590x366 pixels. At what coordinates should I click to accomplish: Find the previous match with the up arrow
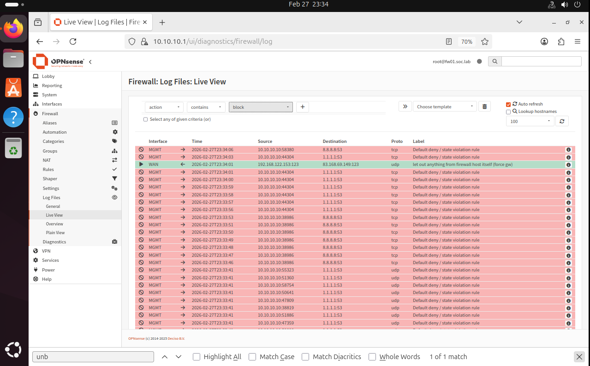click(x=165, y=357)
